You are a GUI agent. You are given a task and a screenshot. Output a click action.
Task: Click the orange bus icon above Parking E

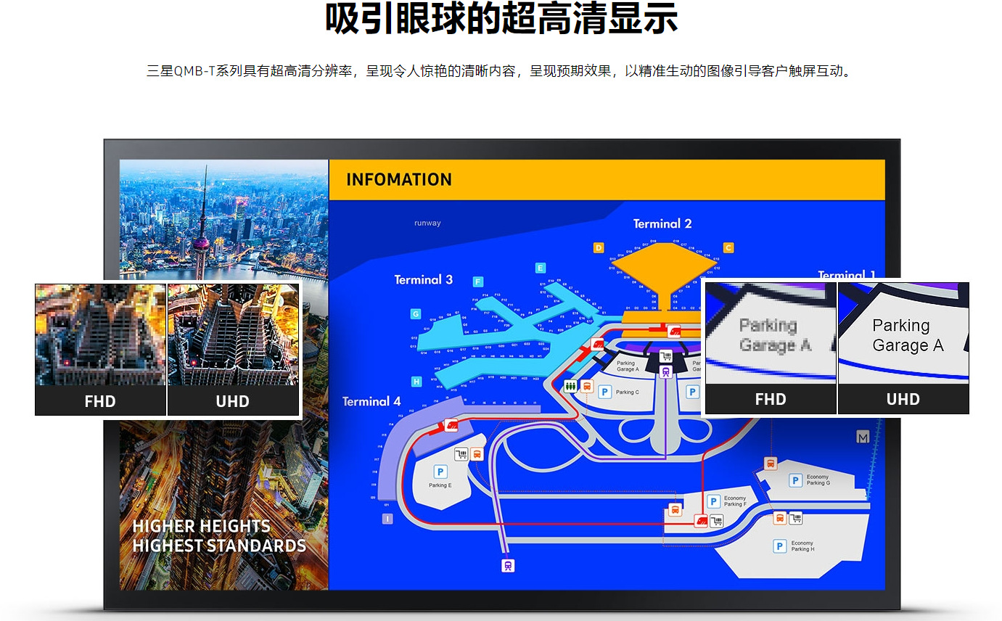pyautogui.click(x=477, y=454)
